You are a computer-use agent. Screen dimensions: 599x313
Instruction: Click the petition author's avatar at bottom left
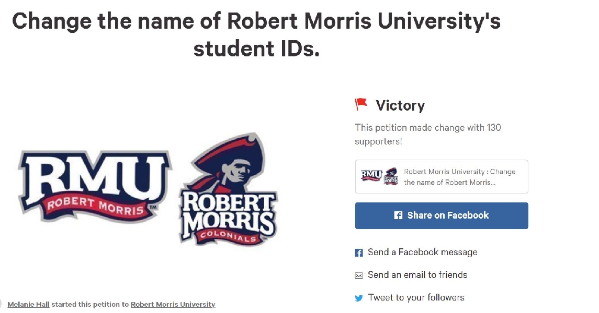(x=2, y=305)
